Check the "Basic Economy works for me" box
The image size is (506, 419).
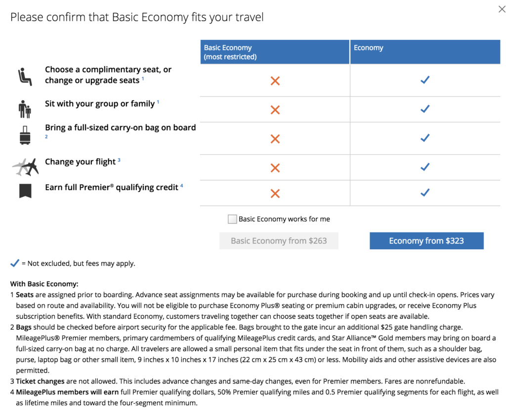(232, 219)
